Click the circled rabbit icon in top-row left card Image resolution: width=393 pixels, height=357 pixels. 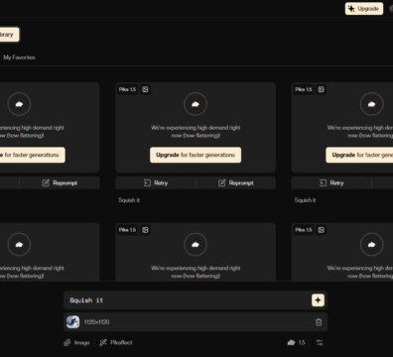pos(19,104)
